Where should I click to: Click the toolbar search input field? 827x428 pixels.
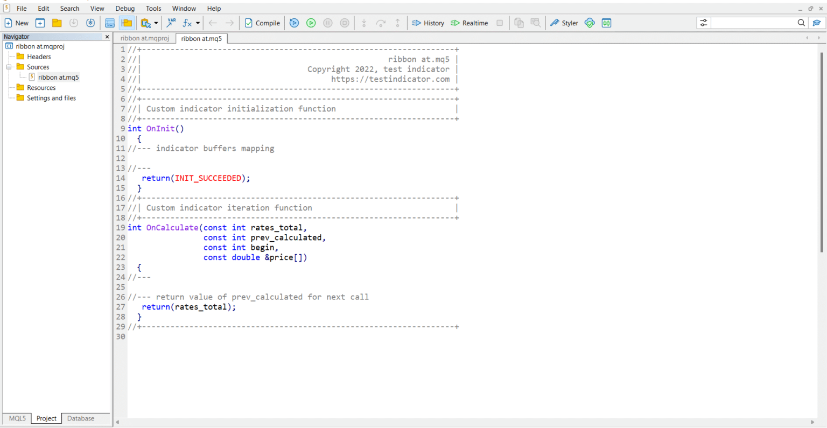click(x=753, y=23)
